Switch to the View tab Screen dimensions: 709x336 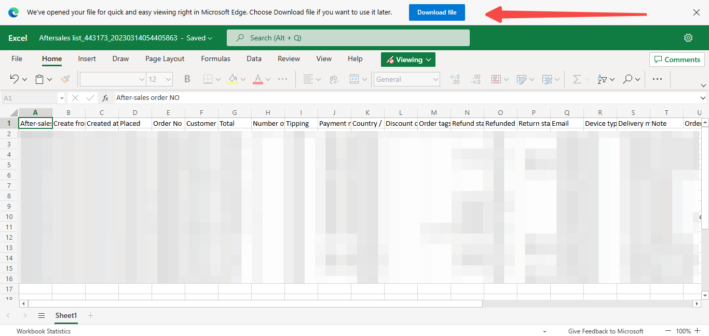[324, 59]
